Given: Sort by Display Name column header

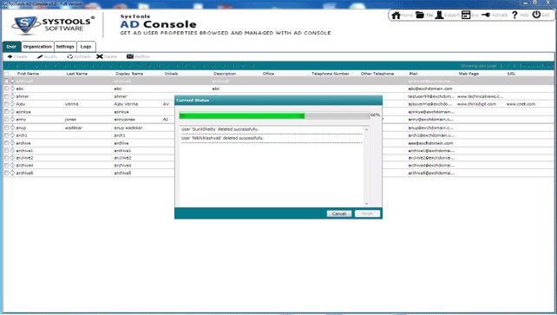Looking at the screenshot, I should point(129,74).
